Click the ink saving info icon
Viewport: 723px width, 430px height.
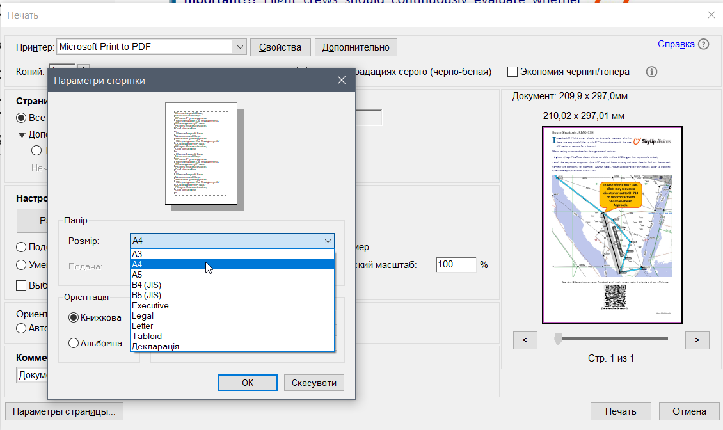651,72
